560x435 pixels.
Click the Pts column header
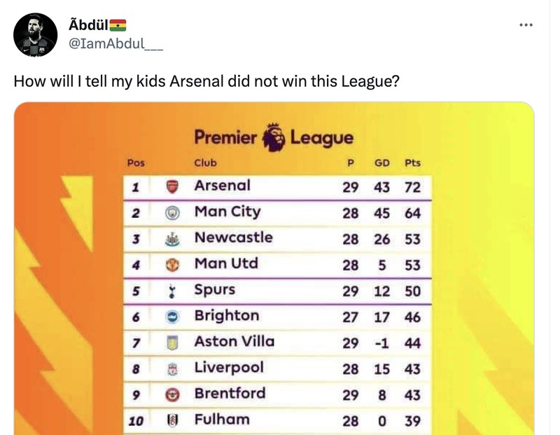[413, 163]
